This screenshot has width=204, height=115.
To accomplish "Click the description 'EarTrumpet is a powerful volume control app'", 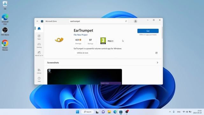I will click(98, 49).
